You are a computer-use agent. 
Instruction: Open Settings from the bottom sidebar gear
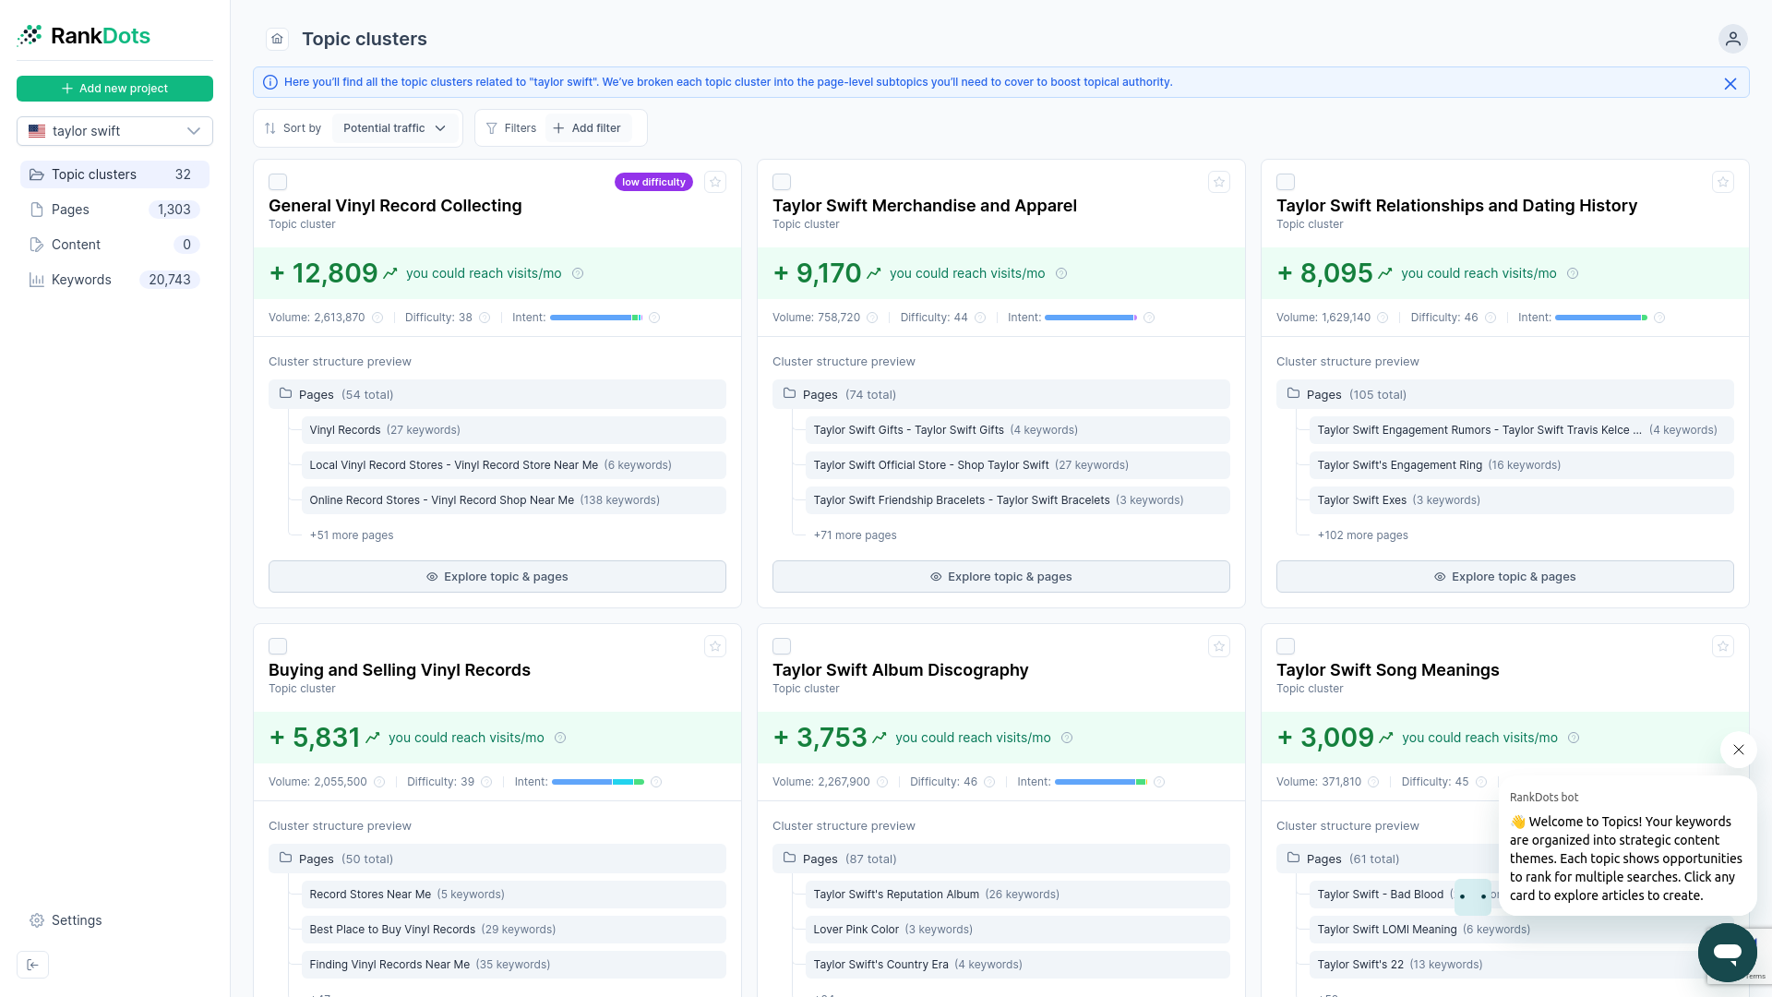click(65, 920)
